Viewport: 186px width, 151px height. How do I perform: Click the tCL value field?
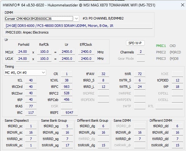31,80
